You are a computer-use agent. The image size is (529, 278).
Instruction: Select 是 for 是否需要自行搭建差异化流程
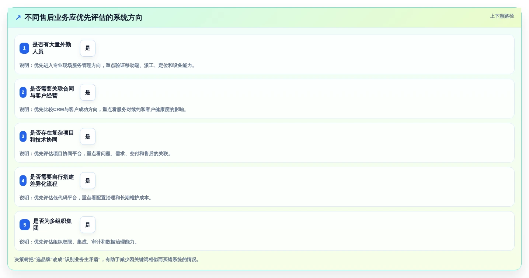click(88, 181)
